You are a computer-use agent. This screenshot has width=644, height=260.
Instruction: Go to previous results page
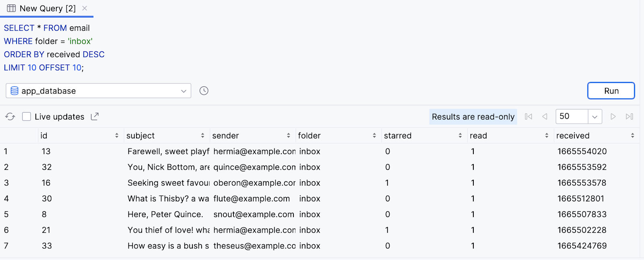coord(545,117)
